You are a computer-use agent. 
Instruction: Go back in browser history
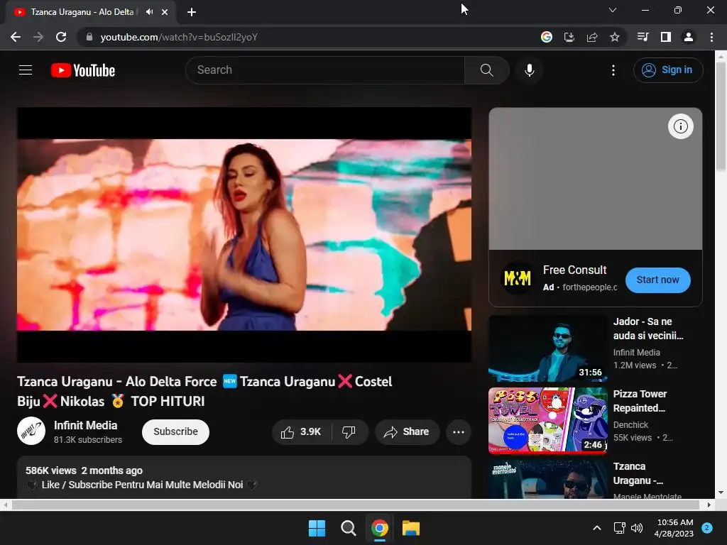(x=16, y=37)
